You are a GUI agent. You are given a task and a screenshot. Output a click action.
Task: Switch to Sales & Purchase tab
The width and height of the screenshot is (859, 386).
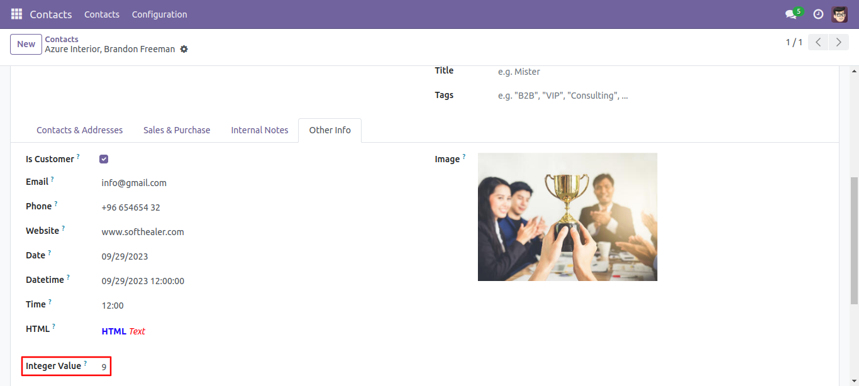point(177,130)
